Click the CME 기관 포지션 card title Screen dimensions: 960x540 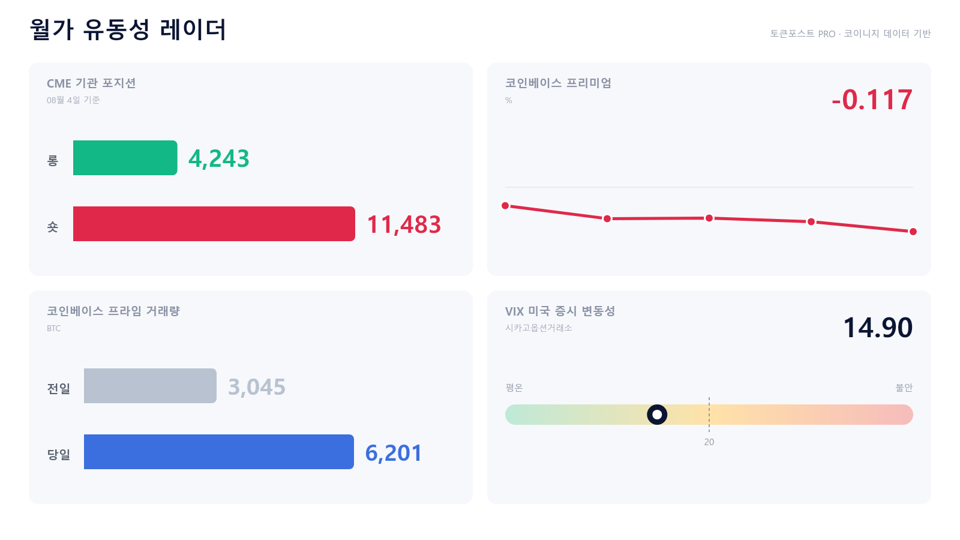(x=91, y=83)
